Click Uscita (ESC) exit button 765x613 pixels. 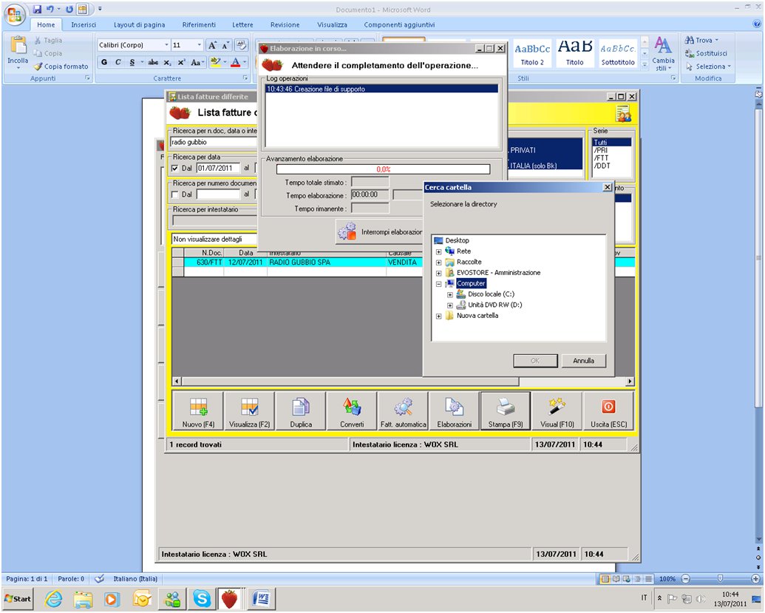click(x=608, y=411)
